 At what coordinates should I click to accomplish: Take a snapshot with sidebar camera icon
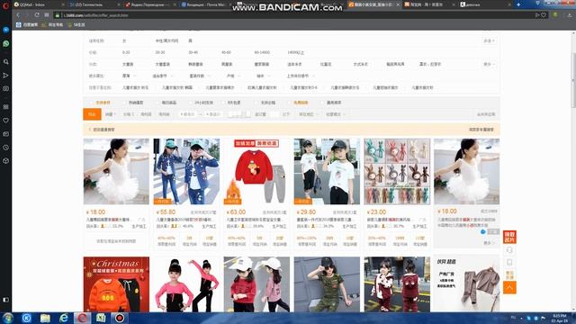tap(6, 88)
